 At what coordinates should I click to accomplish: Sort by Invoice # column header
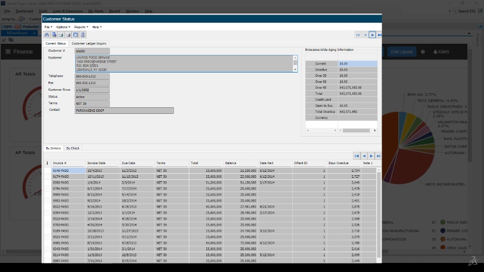coord(68,163)
